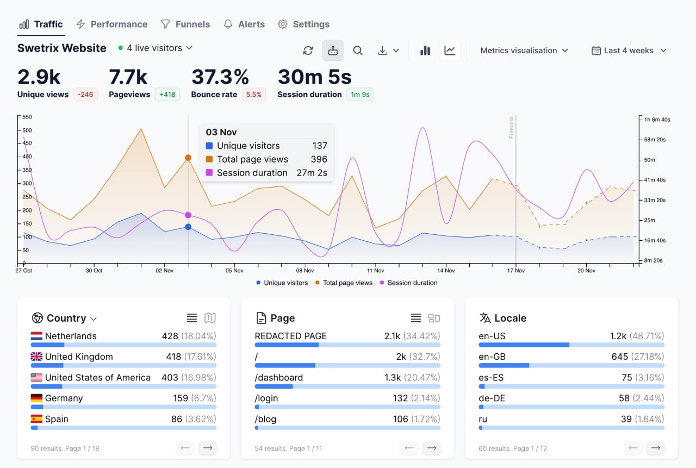This screenshot has width=696, height=468.
Task: Expand the Last 4 weeks date range
Action: click(629, 51)
